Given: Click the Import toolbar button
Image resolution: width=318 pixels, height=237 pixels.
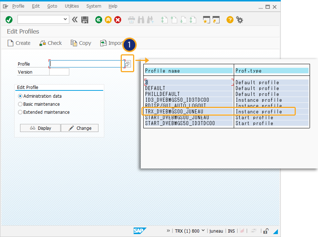Looking at the screenshot, I should [111, 43].
